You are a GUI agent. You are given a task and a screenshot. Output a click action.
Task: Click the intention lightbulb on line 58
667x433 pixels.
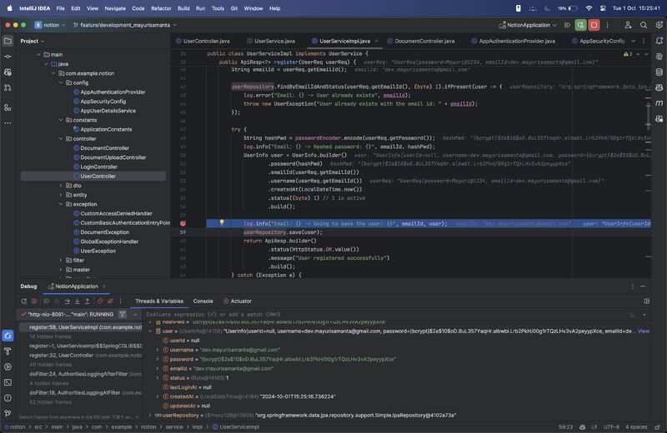(222, 222)
